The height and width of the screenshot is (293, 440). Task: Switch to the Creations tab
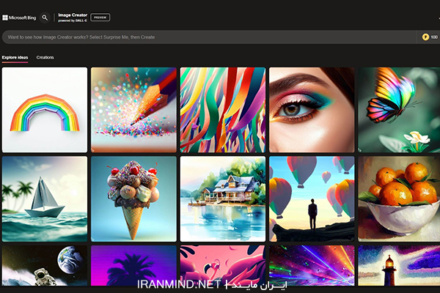point(45,57)
